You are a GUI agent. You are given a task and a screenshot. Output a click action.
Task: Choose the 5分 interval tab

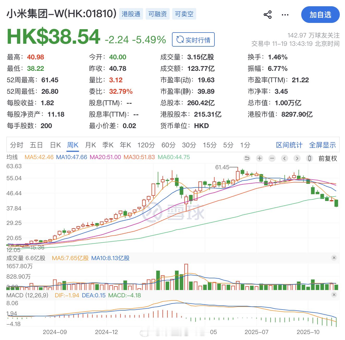(x=228, y=145)
